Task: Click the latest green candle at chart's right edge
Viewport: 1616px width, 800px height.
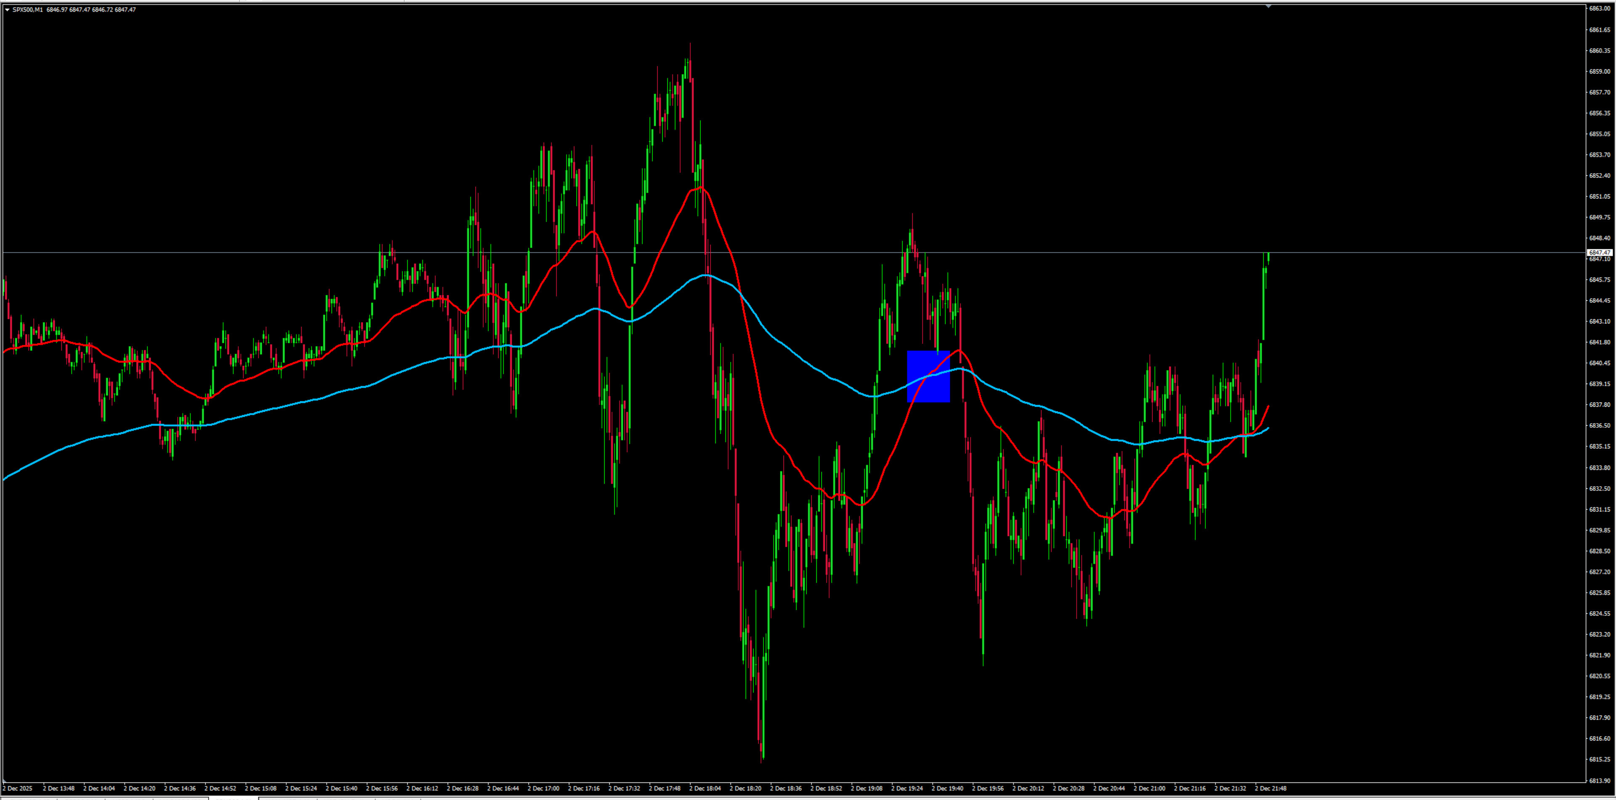Action: click(x=1268, y=257)
